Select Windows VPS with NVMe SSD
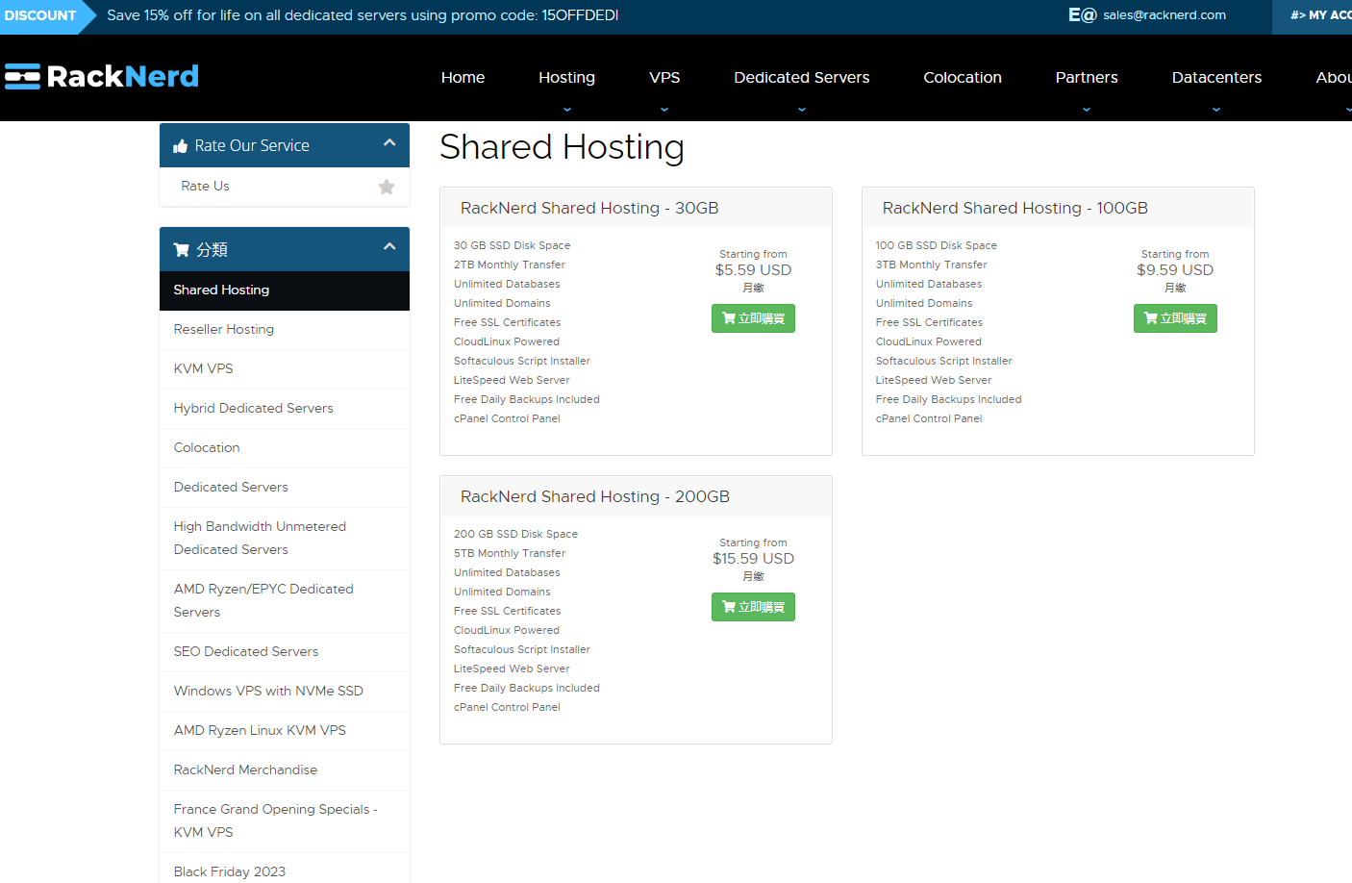 pyautogui.click(x=285, y=692)
